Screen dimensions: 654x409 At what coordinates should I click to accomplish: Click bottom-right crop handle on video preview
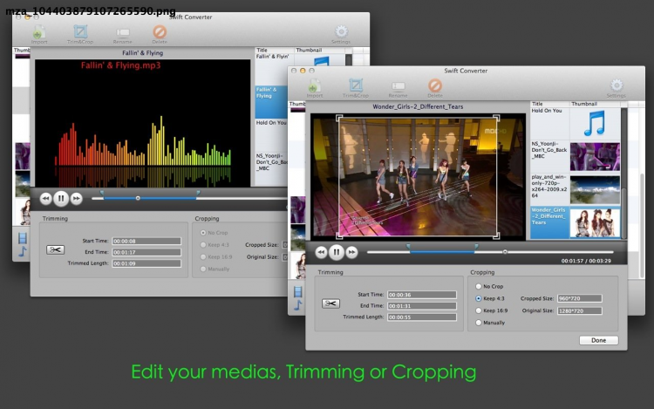coord(496,236)
